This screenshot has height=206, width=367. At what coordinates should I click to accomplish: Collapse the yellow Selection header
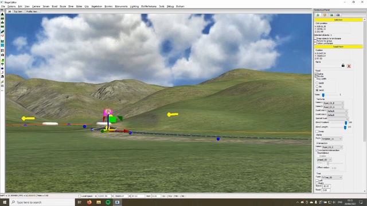coord(338,20)
